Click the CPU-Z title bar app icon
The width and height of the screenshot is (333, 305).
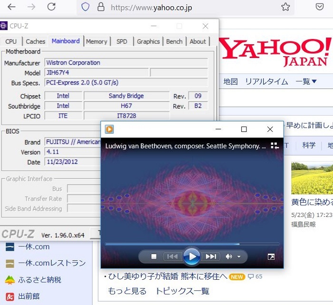(3, 26)
